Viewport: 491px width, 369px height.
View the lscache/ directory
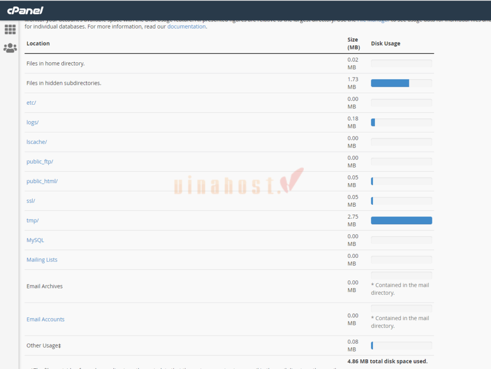point(36,142)
